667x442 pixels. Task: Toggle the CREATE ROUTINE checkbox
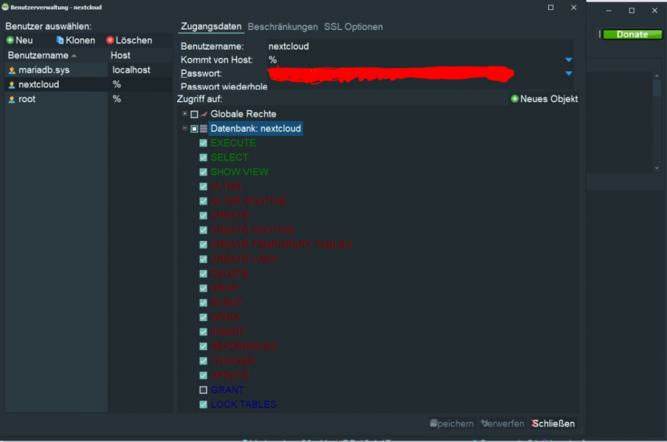pos(203,230)
